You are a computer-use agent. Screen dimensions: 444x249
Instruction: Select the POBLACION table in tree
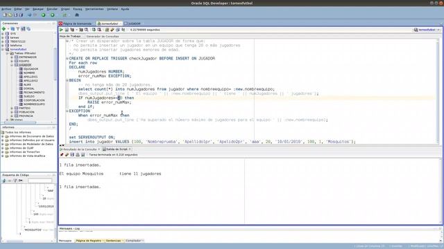[x=26, y=112]
